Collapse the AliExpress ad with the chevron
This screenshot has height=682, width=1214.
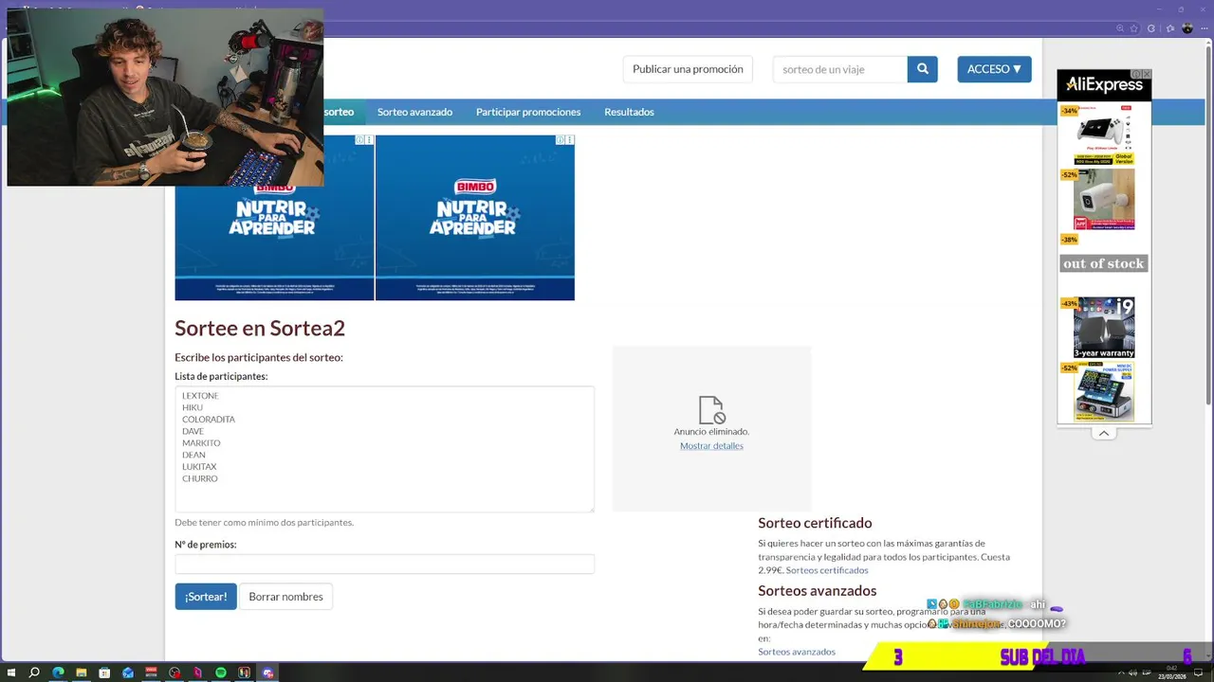coord(1104,433)
